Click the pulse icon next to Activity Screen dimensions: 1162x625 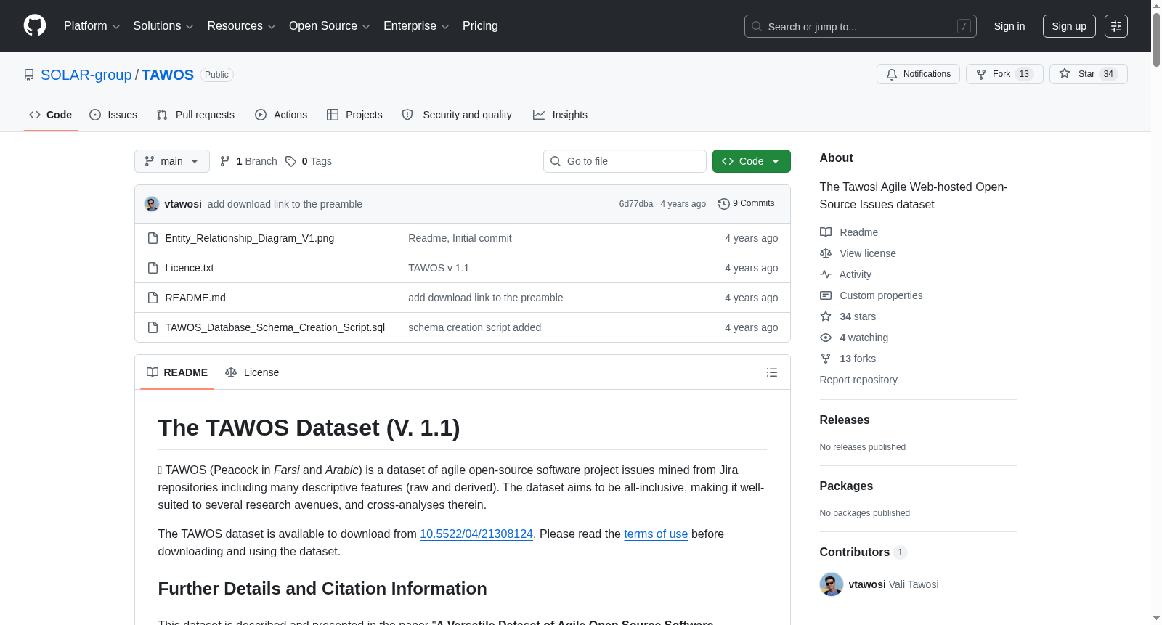tap(826, 274)
